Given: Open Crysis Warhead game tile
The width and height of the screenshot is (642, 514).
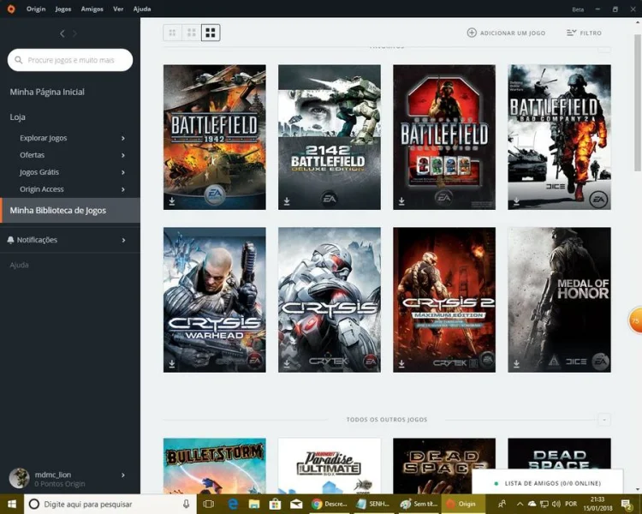Looking at the screenshot, I should pos(215,300).
